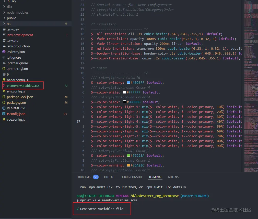Click the $--all-transition variable
The width and height of the screenshot is (258, 219).
coord(108,34)
